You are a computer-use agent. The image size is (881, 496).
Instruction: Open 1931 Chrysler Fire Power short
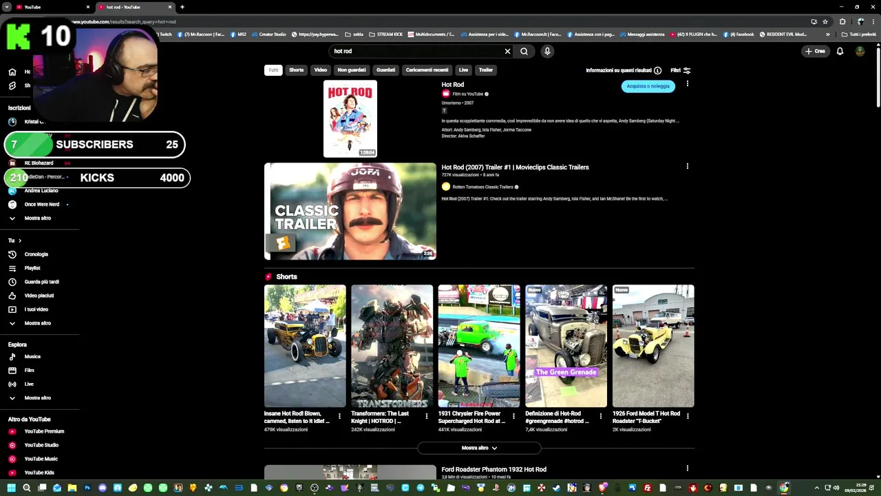(x=479, y=346)
